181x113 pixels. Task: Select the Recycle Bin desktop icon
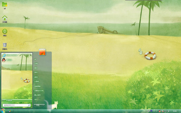coord(5,46)
